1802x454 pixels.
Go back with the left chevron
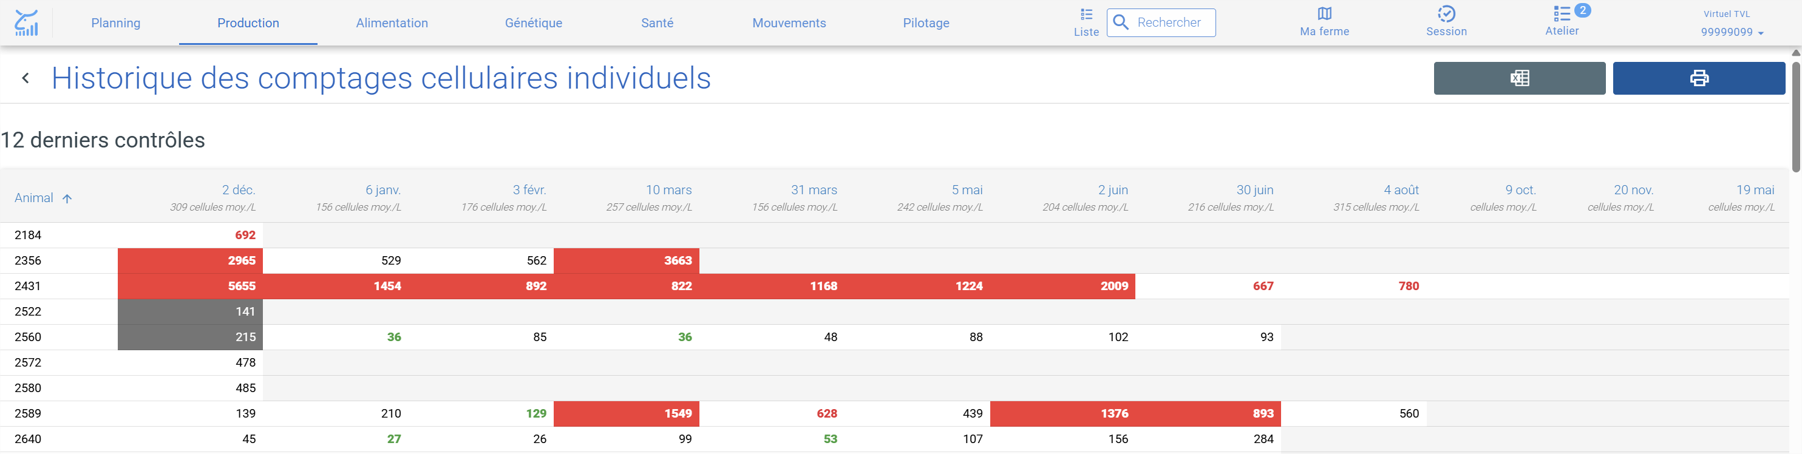click(x=26, y=78)
